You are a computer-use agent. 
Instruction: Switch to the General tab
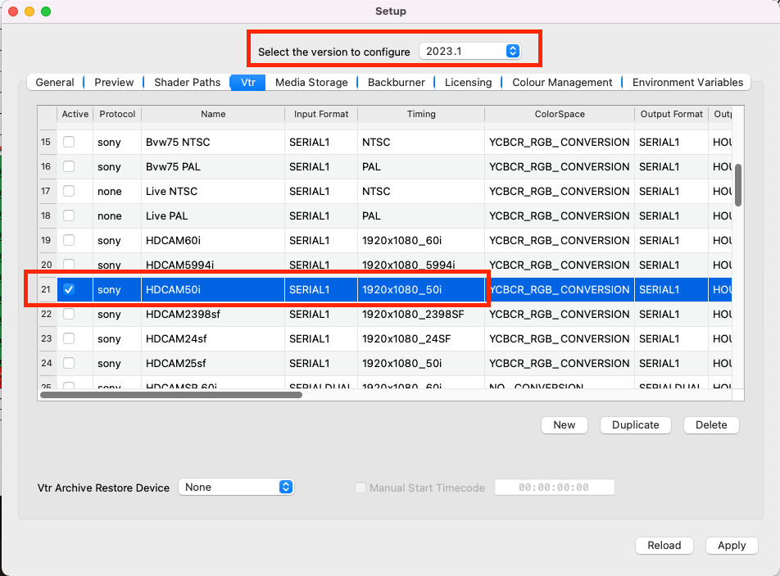[55, 83]
